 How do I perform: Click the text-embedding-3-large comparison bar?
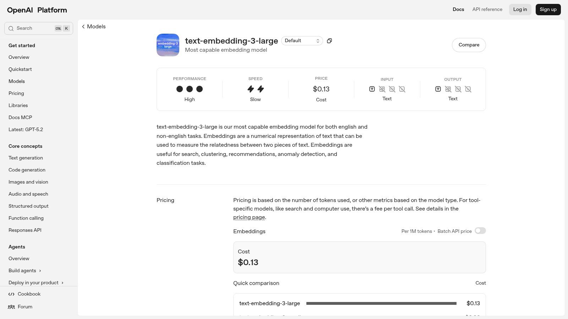[x=381, y=303]
